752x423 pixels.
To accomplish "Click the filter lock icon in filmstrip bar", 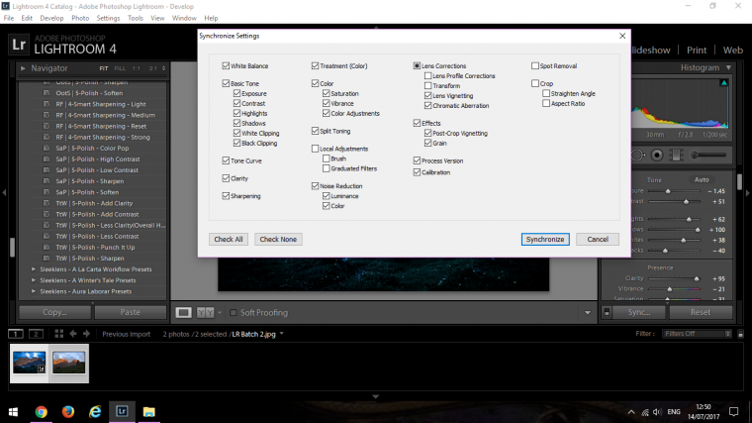I will pyautogui.click(x=740, y=334).
